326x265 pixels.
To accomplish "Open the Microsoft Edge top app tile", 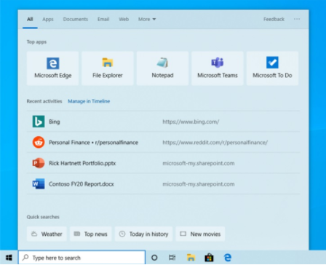I will tap(52, 68).
